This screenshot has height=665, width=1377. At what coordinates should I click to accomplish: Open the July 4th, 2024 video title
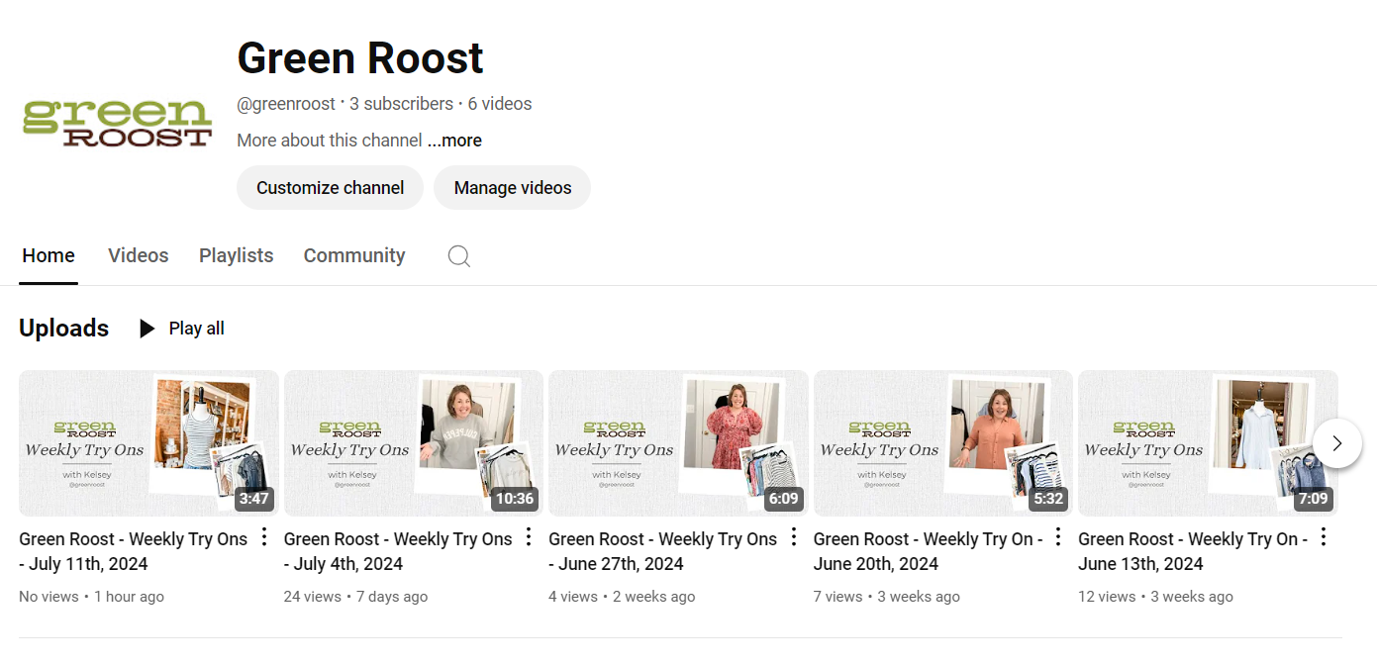(398, 552)
